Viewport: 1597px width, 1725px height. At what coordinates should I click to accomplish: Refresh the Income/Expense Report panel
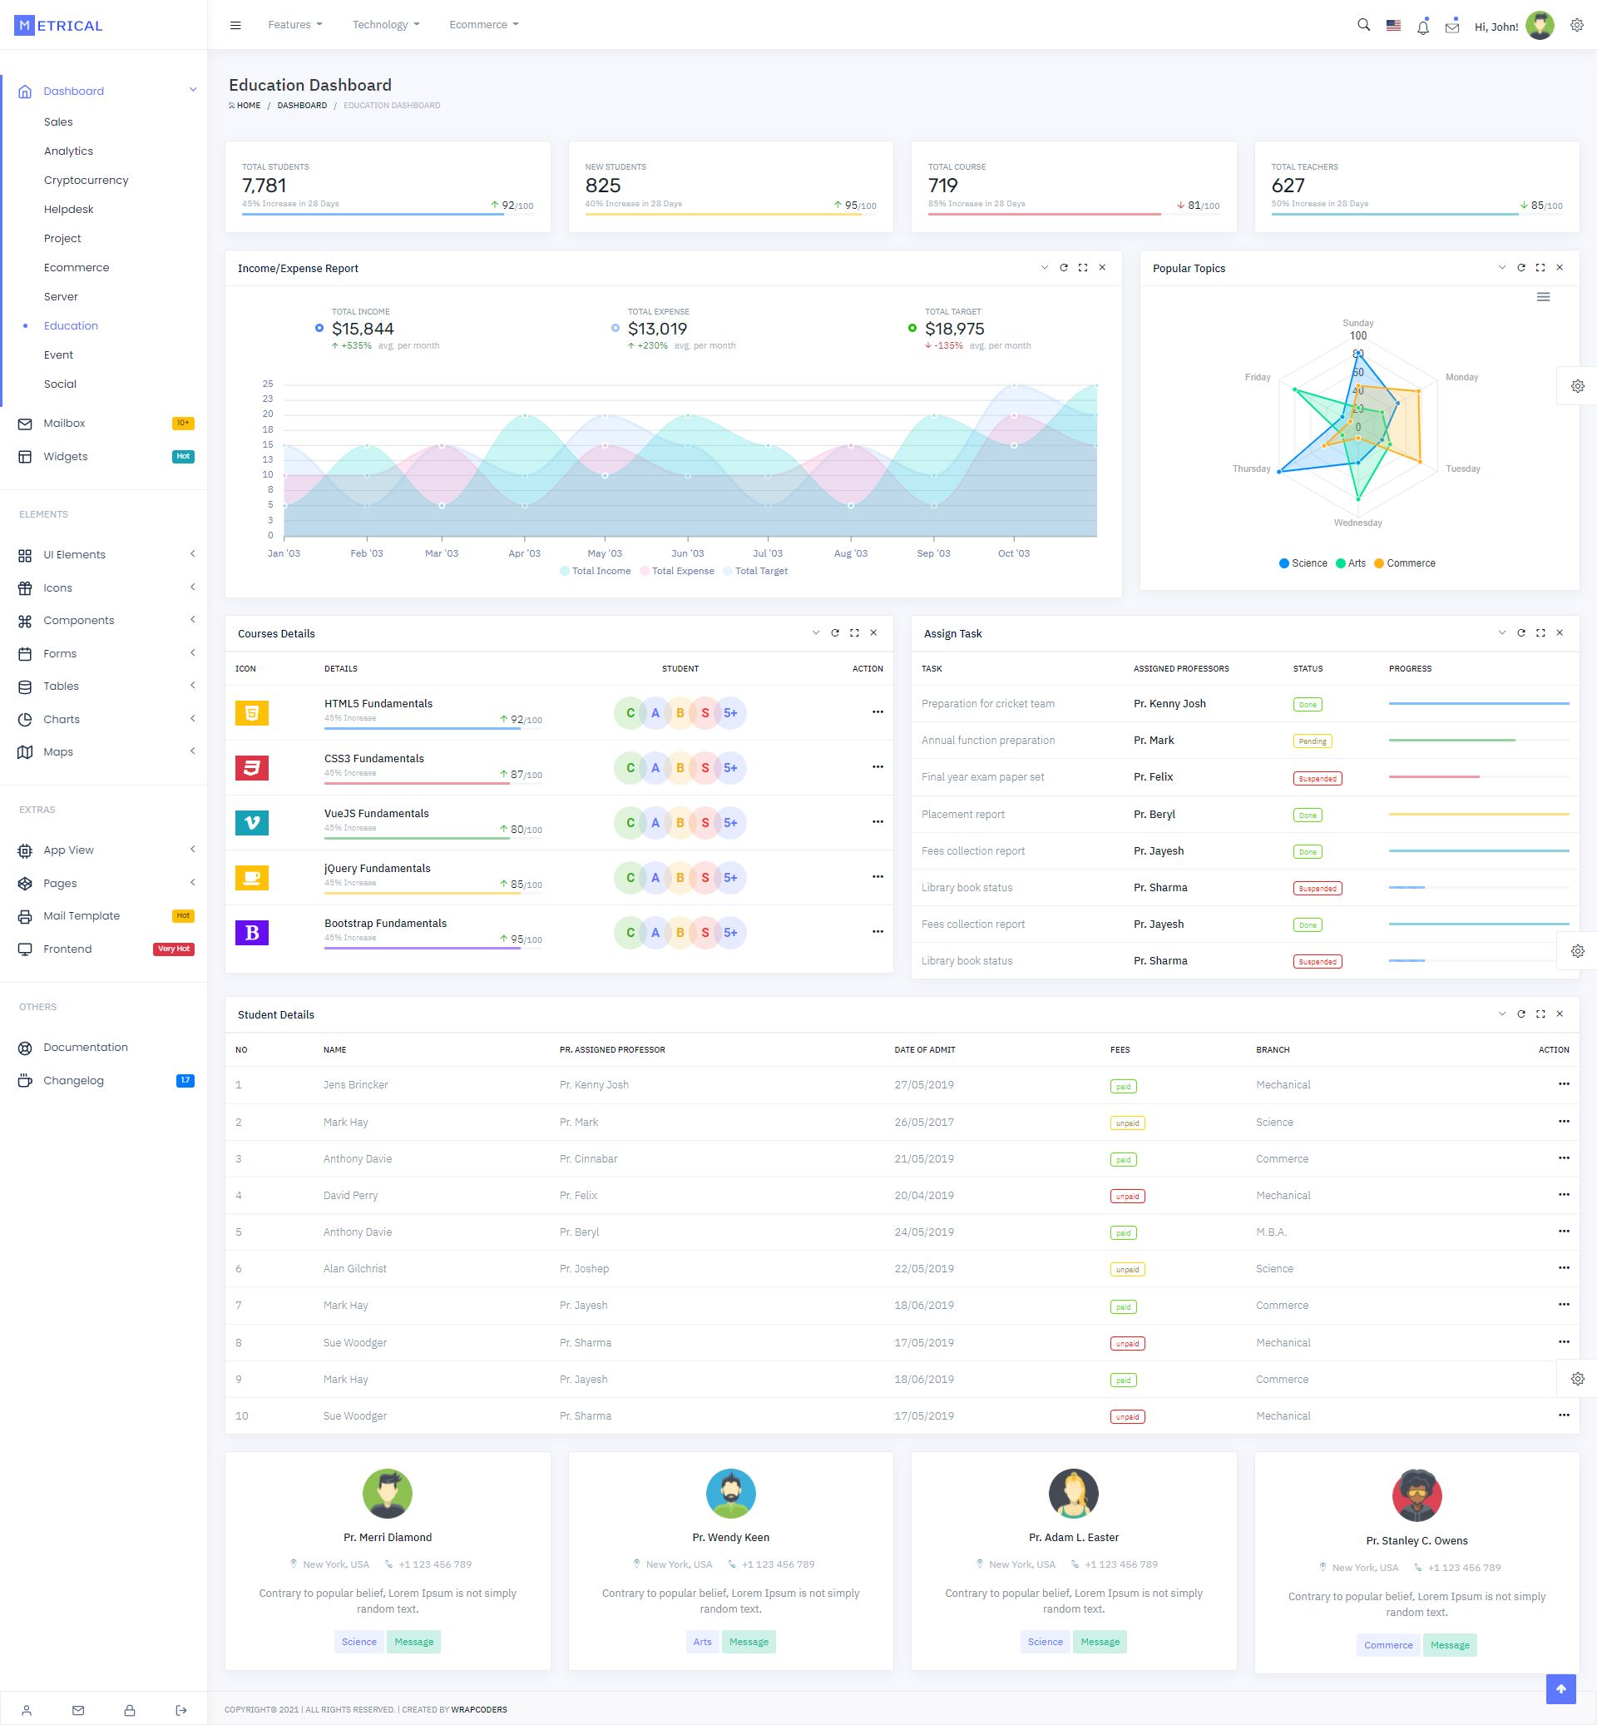coord(1064,268)
